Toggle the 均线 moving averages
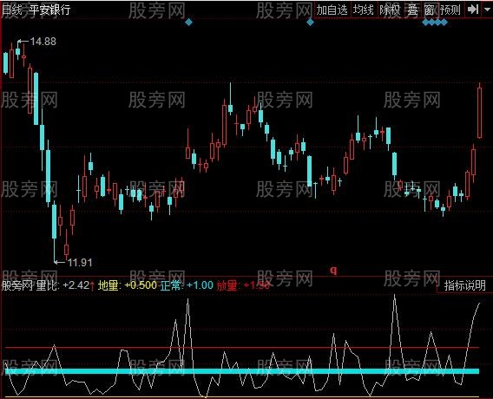The width and height of the screenshot is (493, 399). pos(363,10)
